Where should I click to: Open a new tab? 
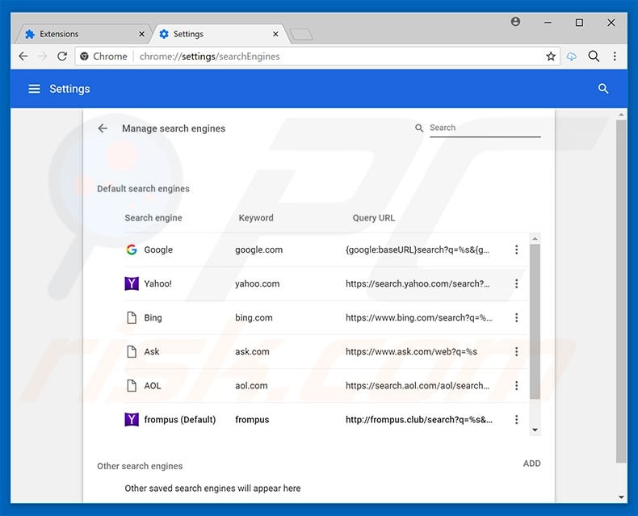coord(301,35)
